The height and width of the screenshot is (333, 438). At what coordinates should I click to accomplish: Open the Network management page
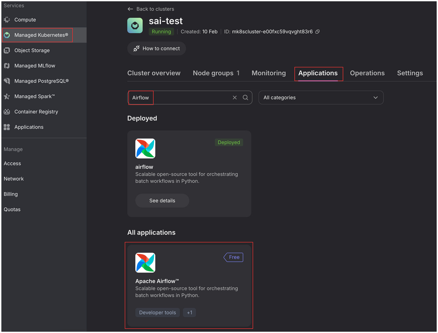pyautogui.click(x=14, y=179)
